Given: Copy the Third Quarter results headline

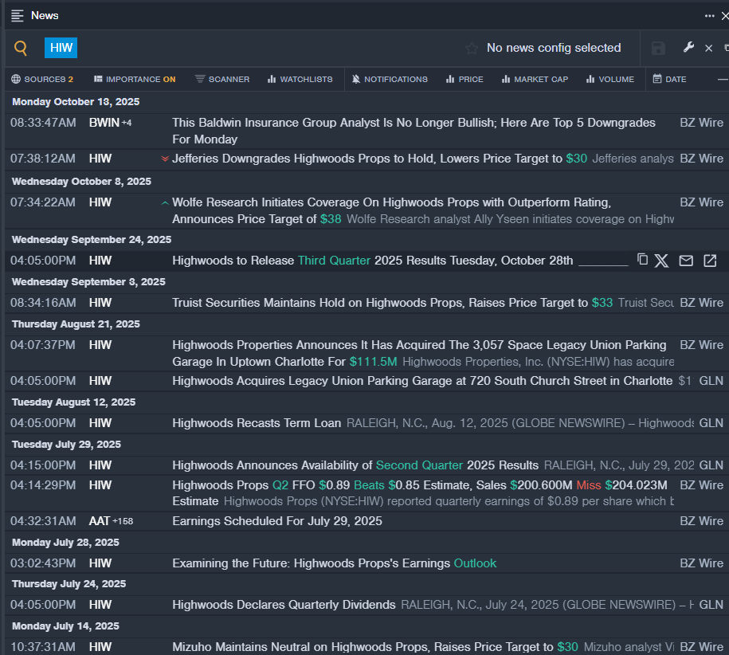Looking at the screenshot, I should (642, 260).
